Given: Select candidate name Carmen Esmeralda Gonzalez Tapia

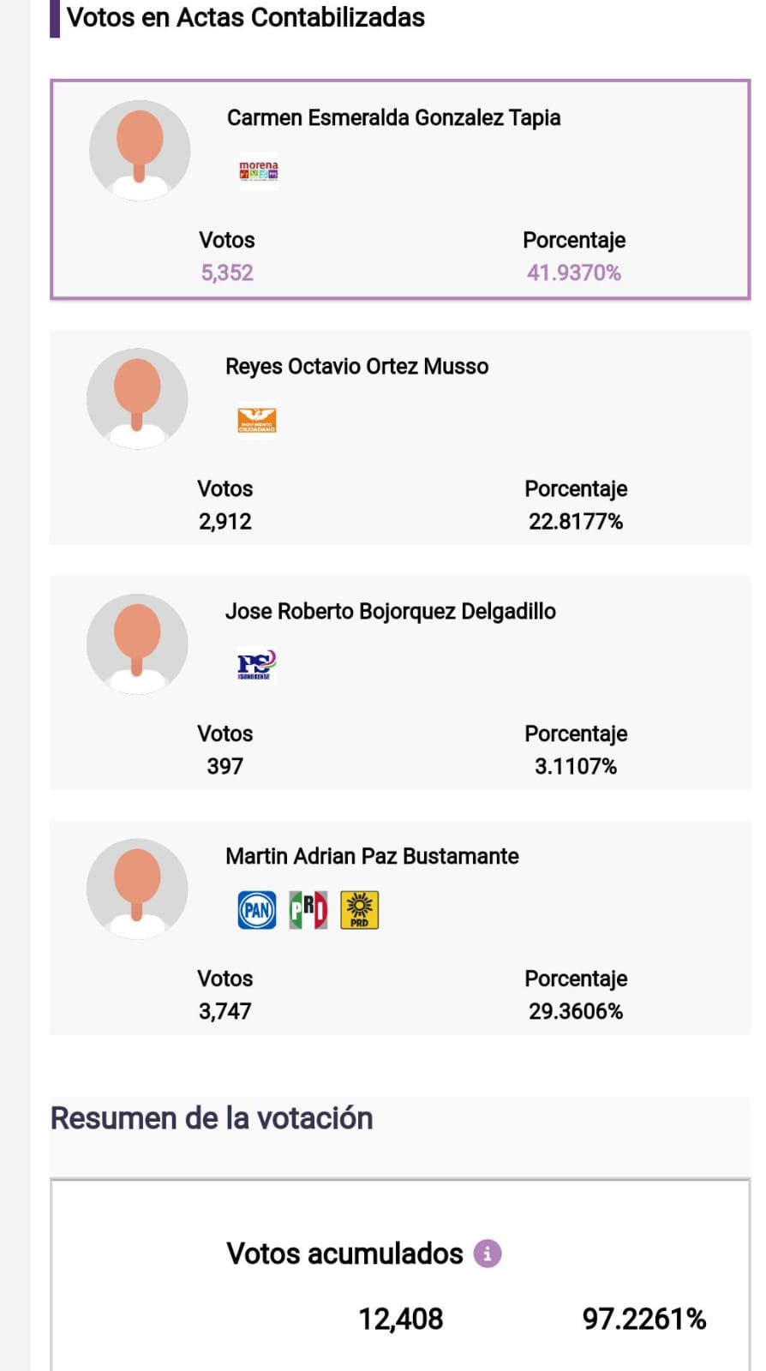Looking at the screenshot, I should point(393,117).
